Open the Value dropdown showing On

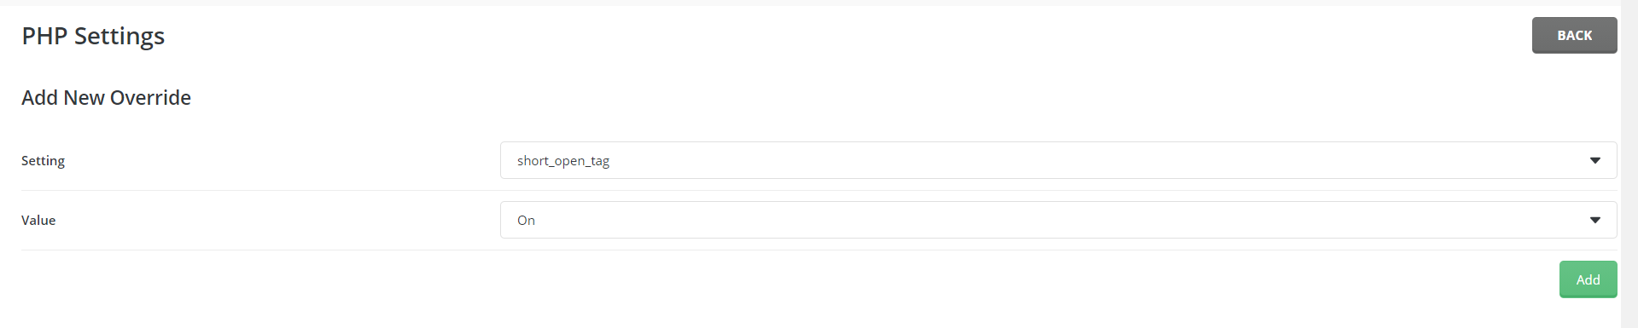[x=1058, y=220]
